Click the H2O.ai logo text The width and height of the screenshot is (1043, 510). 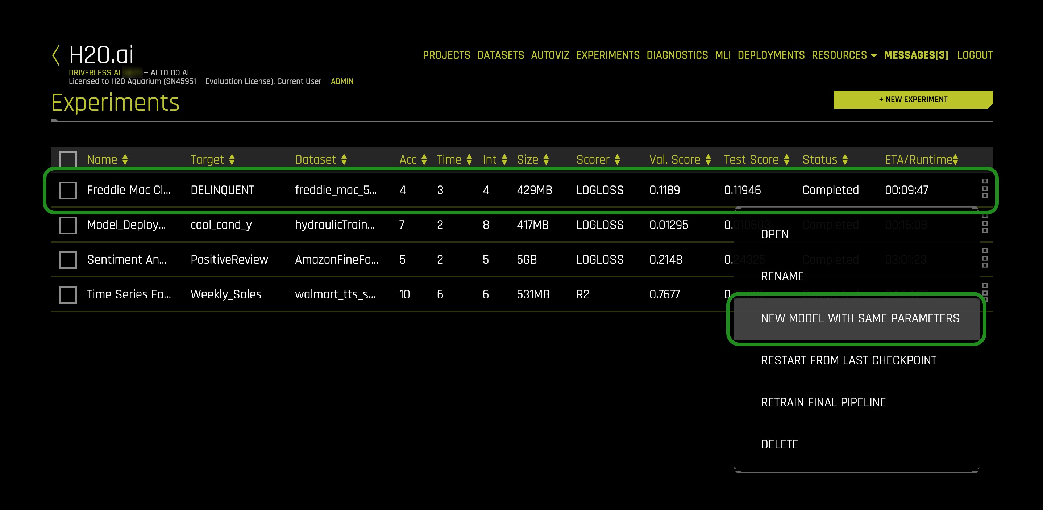(101, 55)
